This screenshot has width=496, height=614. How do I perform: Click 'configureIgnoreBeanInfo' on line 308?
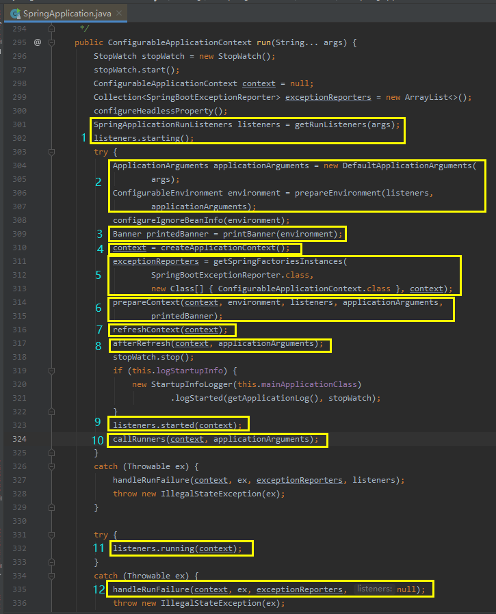[x=168, y=220]
